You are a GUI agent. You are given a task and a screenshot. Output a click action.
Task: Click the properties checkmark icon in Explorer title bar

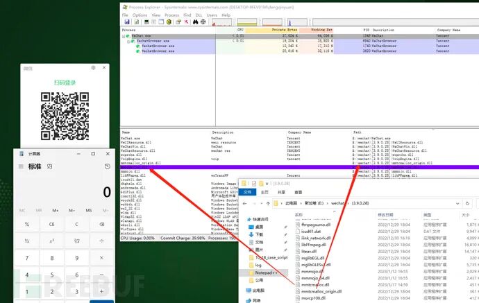(254, 183)
